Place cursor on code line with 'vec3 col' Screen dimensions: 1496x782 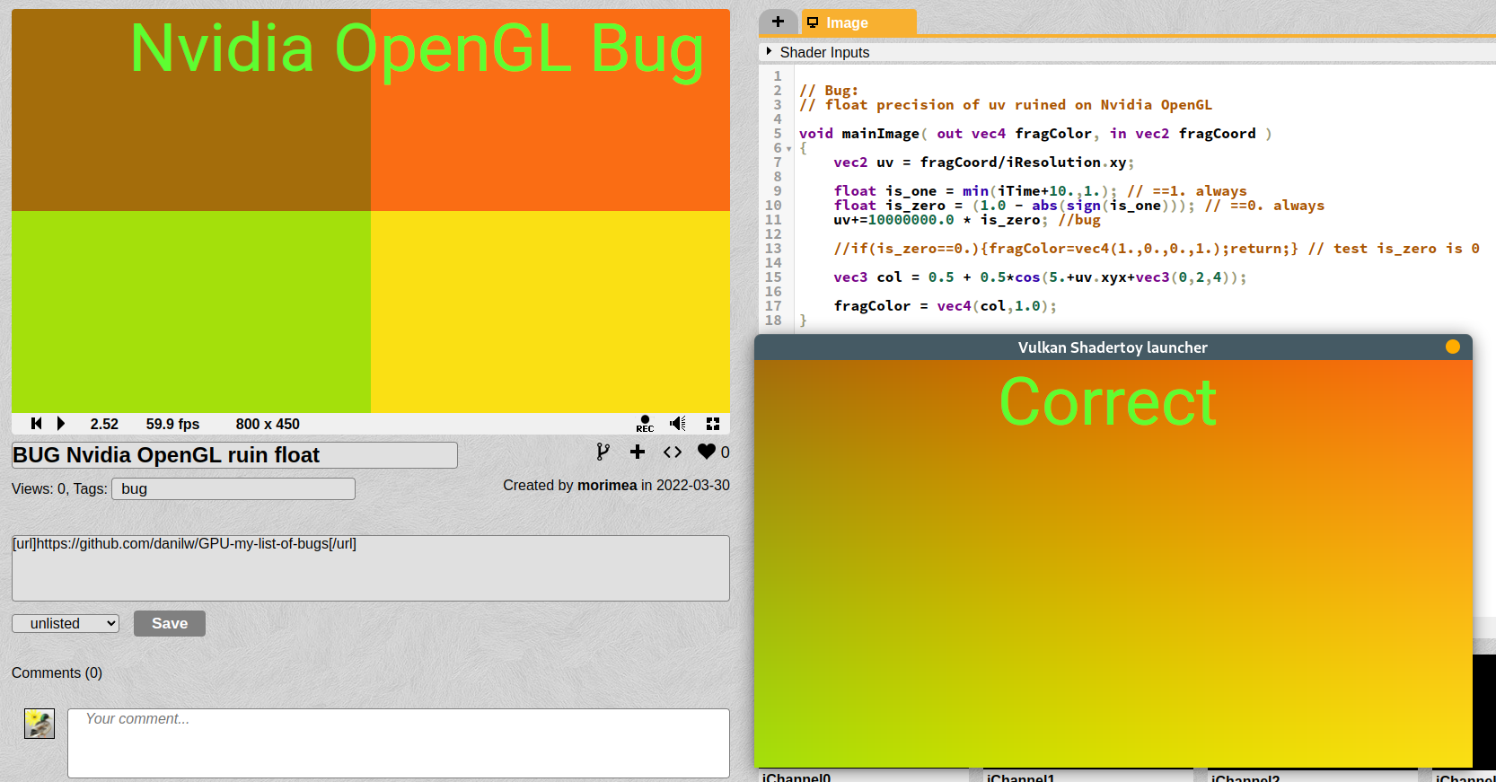1040,277
